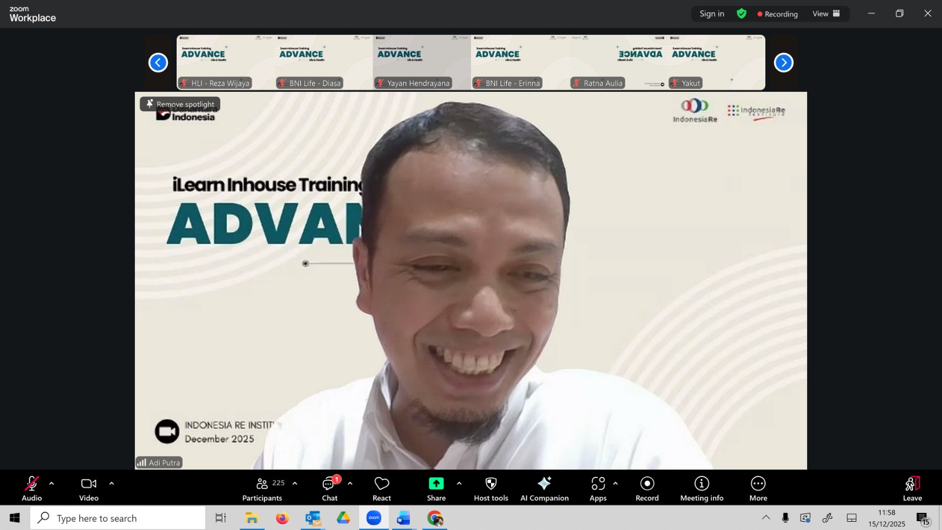Open the Participants list
The height and width of the screenshot is (530, 942).
tap(263, 488)
